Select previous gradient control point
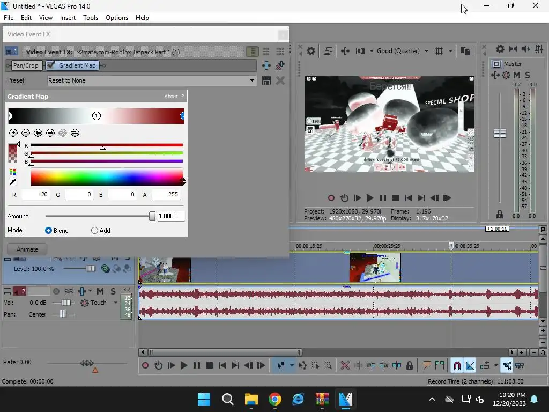 coord(38,133)
